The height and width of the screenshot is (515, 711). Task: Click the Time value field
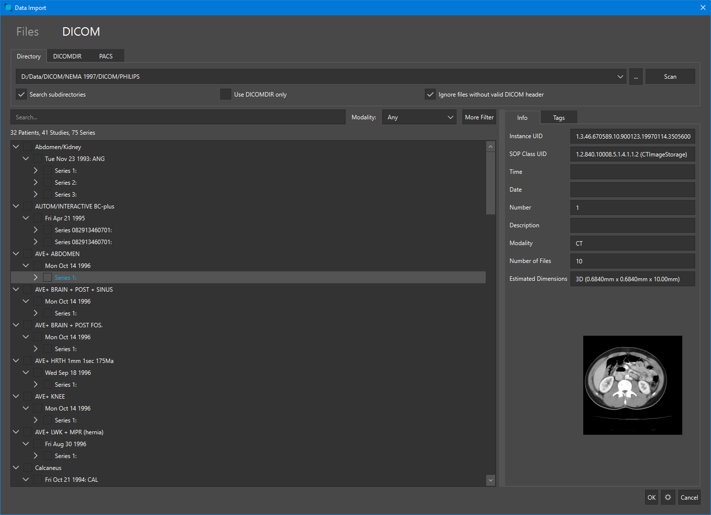633,172
